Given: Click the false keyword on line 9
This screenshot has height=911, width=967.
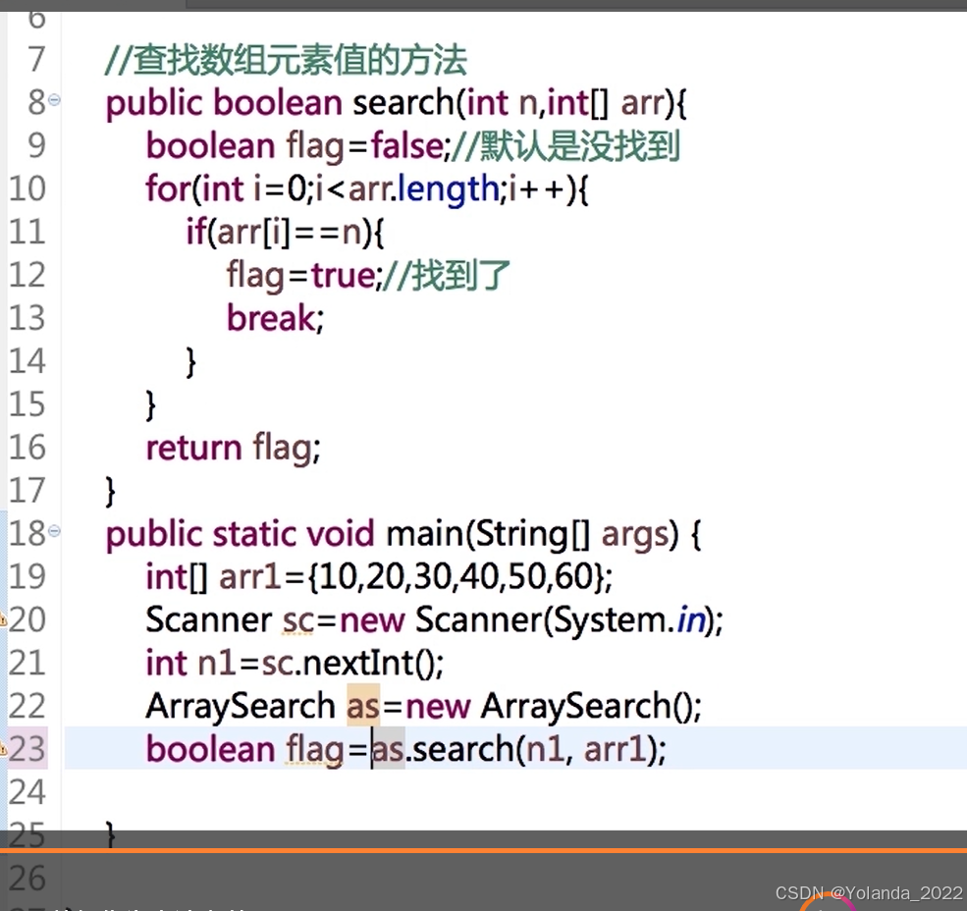Looking at the screenshot, I should 406,146.
